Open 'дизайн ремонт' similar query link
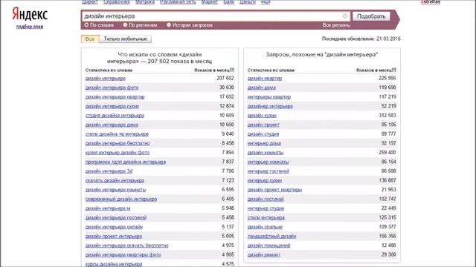The width and height of the screenshot is (476, 267). (x=264, y=255)
